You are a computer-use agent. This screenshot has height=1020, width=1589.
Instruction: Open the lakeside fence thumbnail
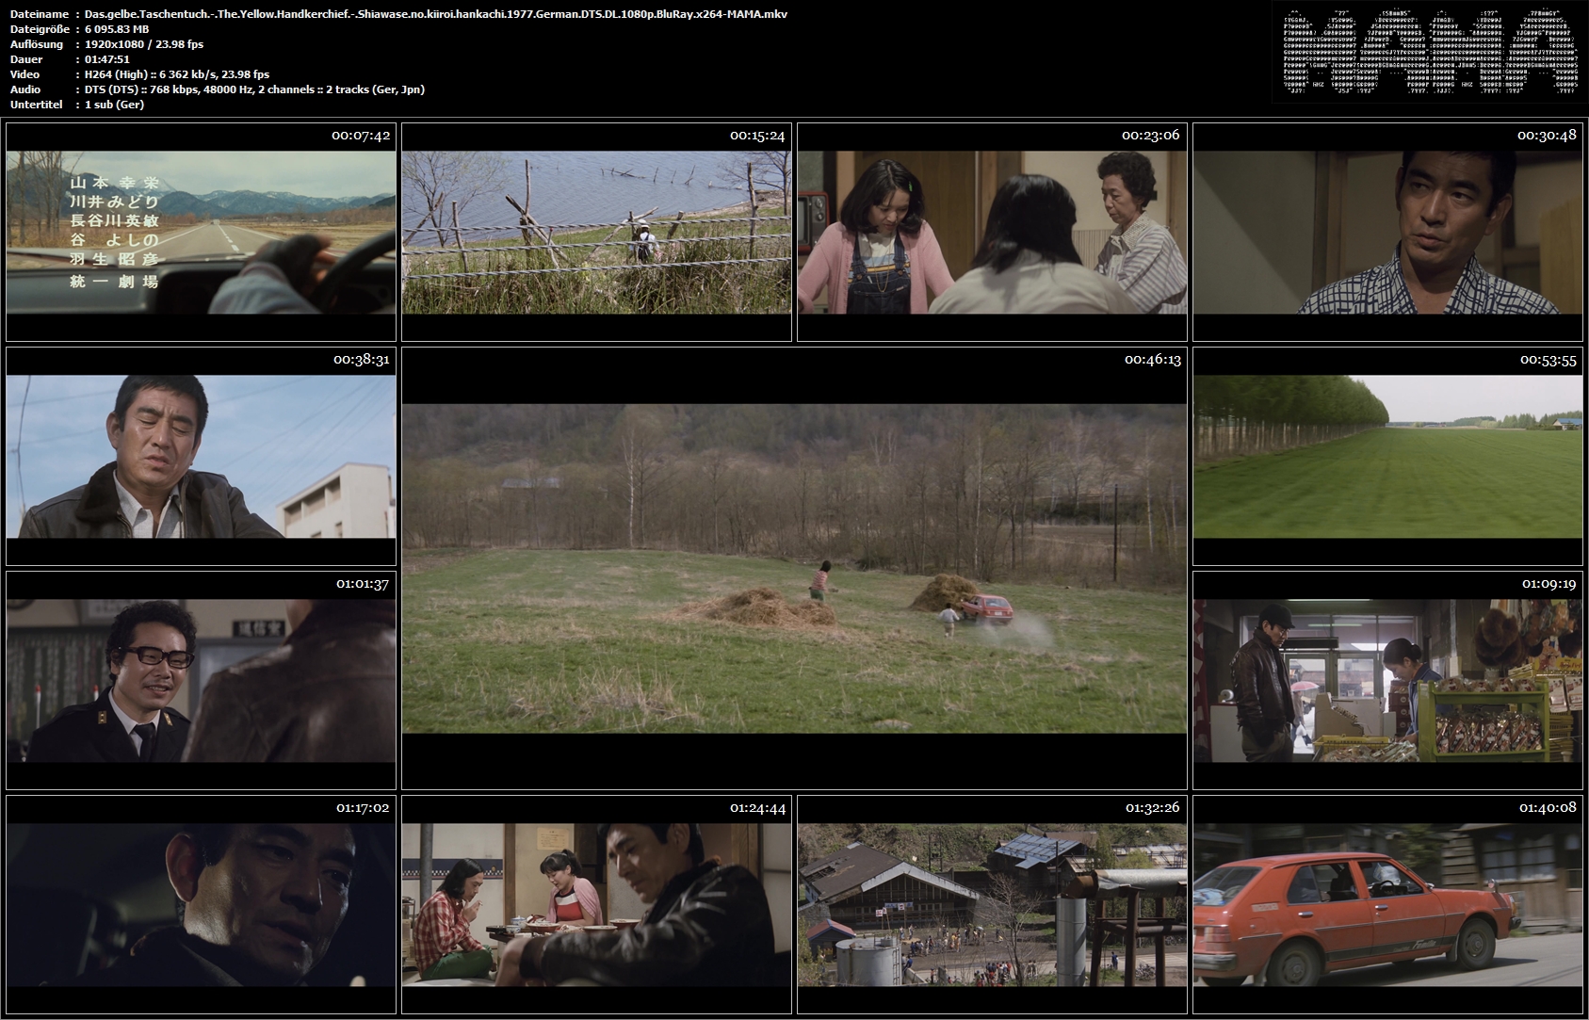596,232
